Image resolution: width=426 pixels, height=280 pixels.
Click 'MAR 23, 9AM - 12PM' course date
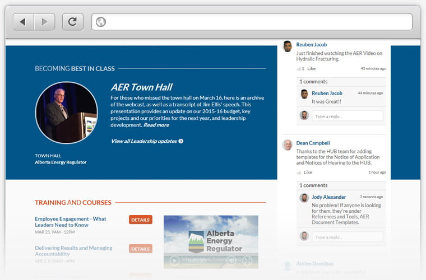(x=55, y=232)
